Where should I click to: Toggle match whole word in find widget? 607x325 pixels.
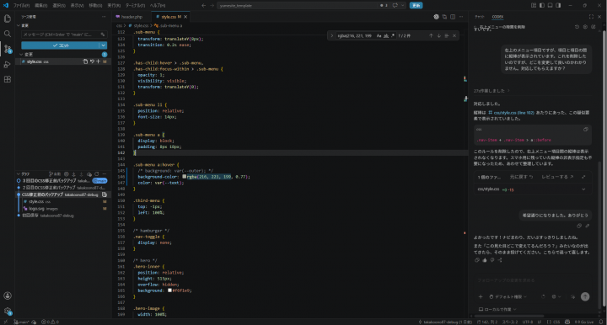point(386,35)
